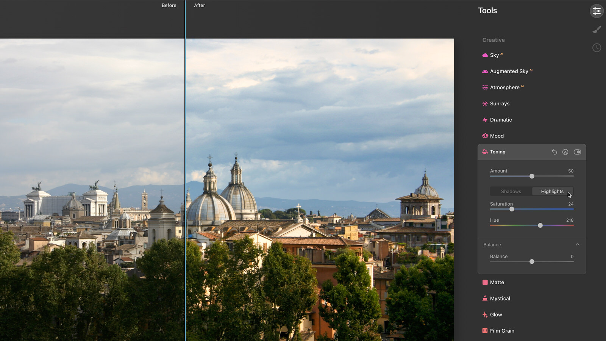Click the Hue slider handle
The height and width of the screenshot is (341, 606).
click(x=540, y=225)
